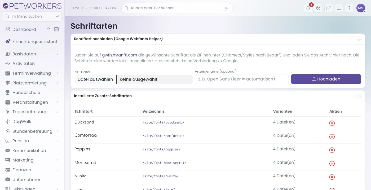371x190 pixels.
Task: Open Finanzen menu item
Action: (32, 170)
